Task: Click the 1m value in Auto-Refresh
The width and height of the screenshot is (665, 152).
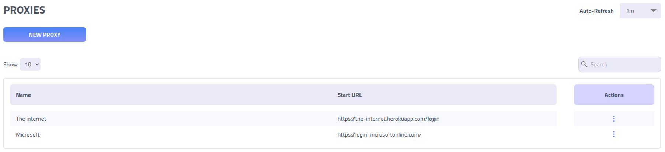Action: (630, 11)
